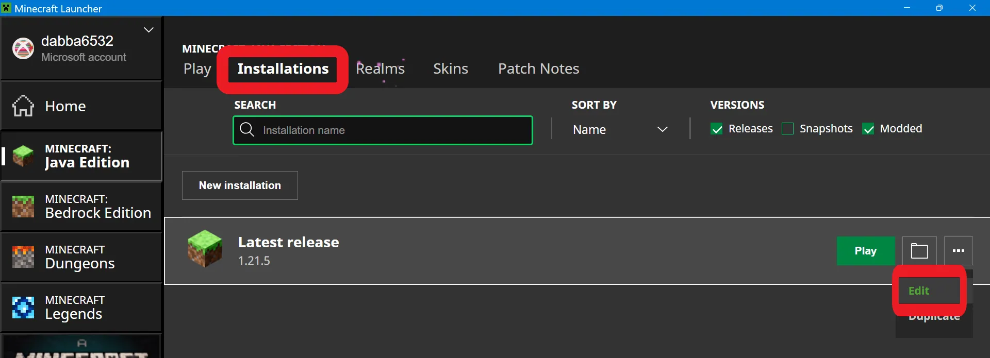Select the Latest release installation name

pyautogui.click(x=289, y=242)
